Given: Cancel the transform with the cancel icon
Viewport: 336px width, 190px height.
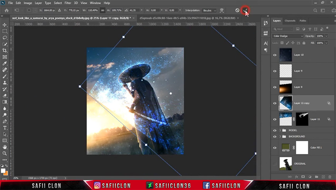Looking at the screenshot, I should coord(237,10).
